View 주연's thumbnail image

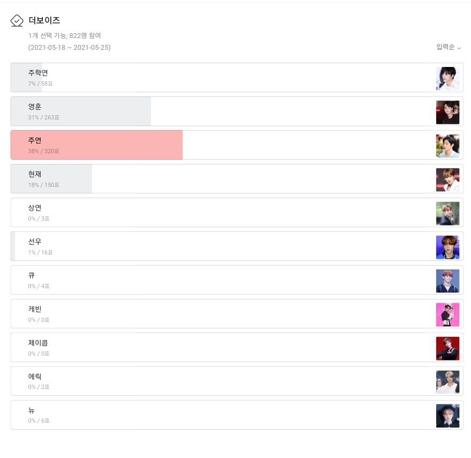coord(447,146)
